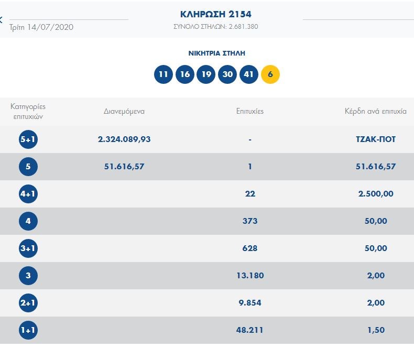Click the Κέρδη ανά επιτυχία column header

point(375,111)
